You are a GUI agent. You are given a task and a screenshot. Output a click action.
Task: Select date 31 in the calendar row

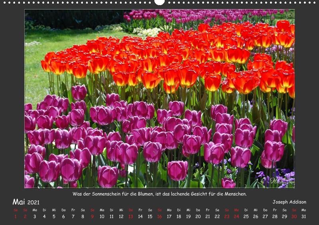click(x=303, y=217)
